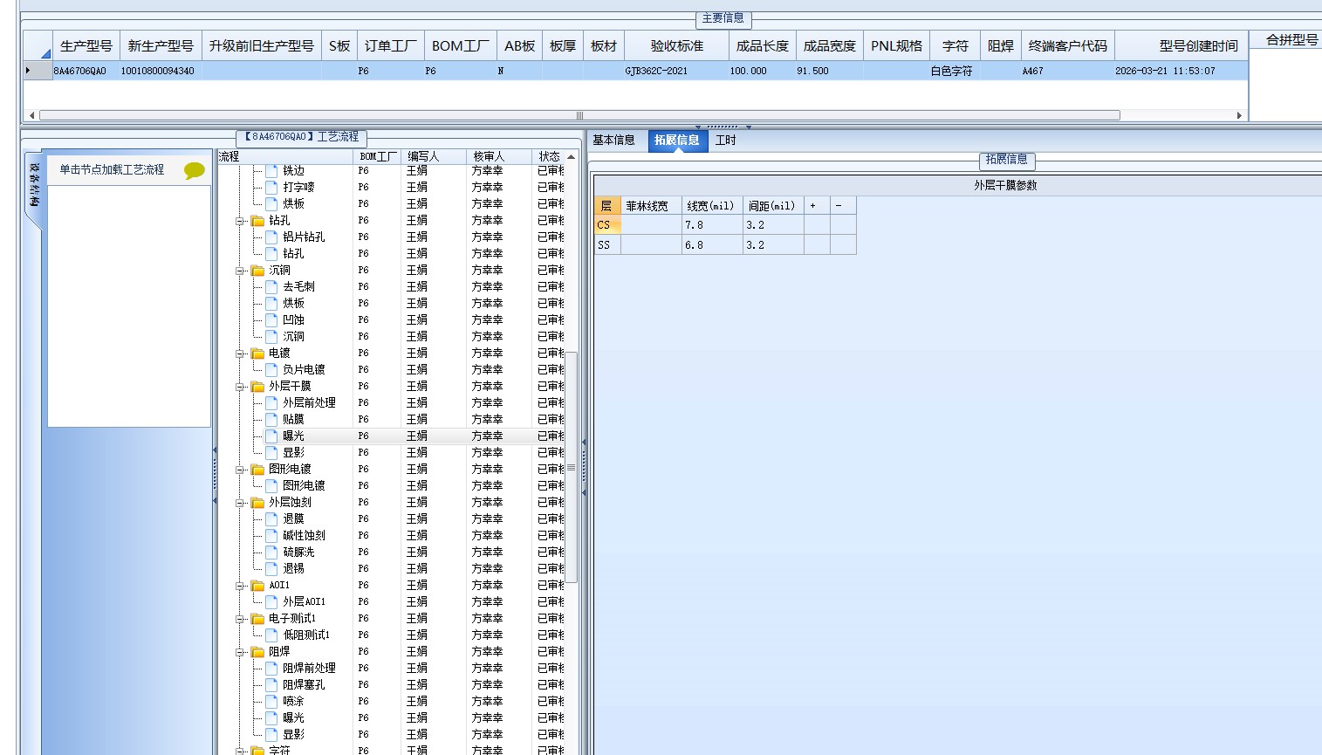Select the 曝光 step under 外层干膜
This screenshot has width=1322, height=755.
click(x=293, y=436)
